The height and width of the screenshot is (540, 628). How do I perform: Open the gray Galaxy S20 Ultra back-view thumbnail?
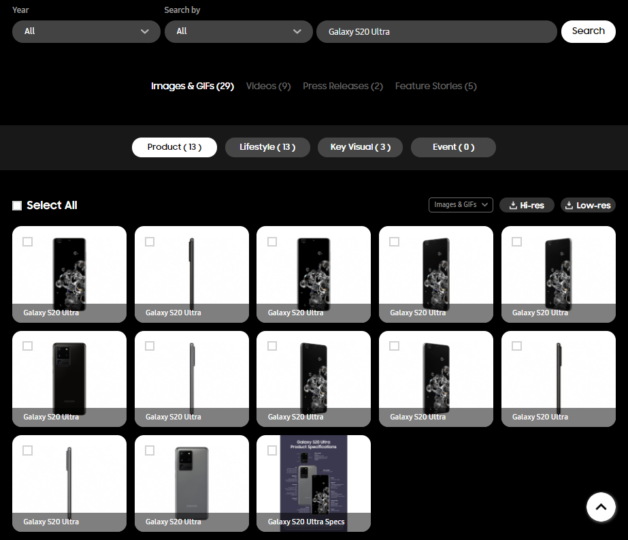coord(192,483)
